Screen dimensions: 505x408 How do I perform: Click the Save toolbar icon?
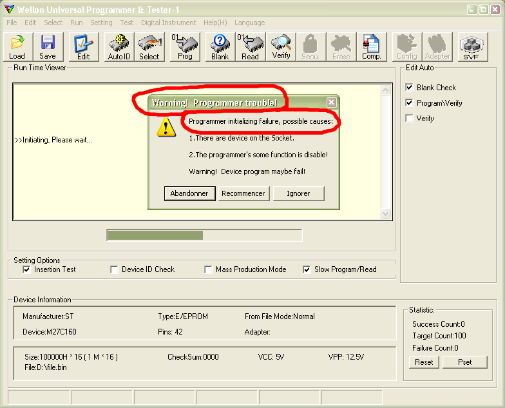(48, 46)
